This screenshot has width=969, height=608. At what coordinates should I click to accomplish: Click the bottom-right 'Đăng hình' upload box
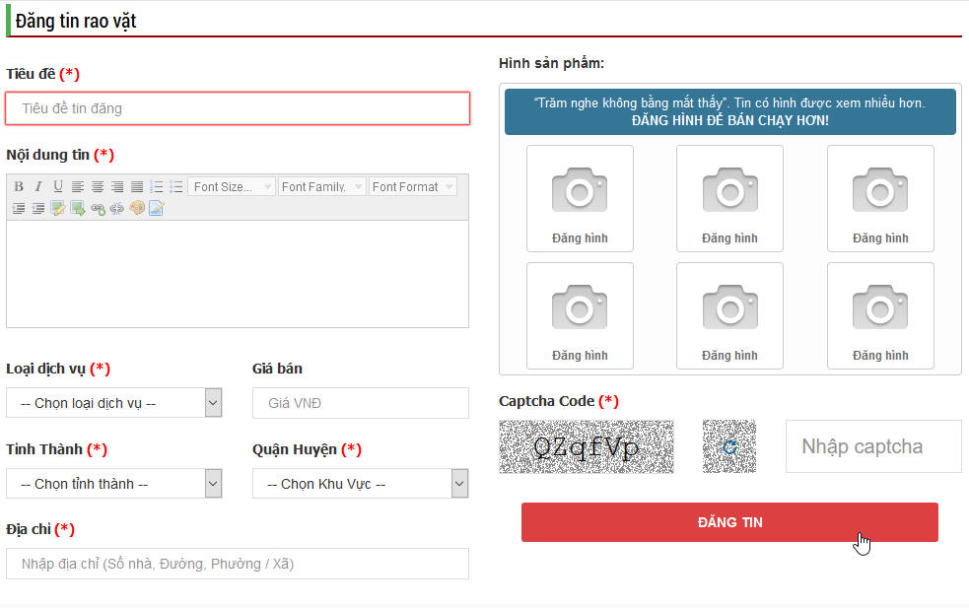click(880, 315)
